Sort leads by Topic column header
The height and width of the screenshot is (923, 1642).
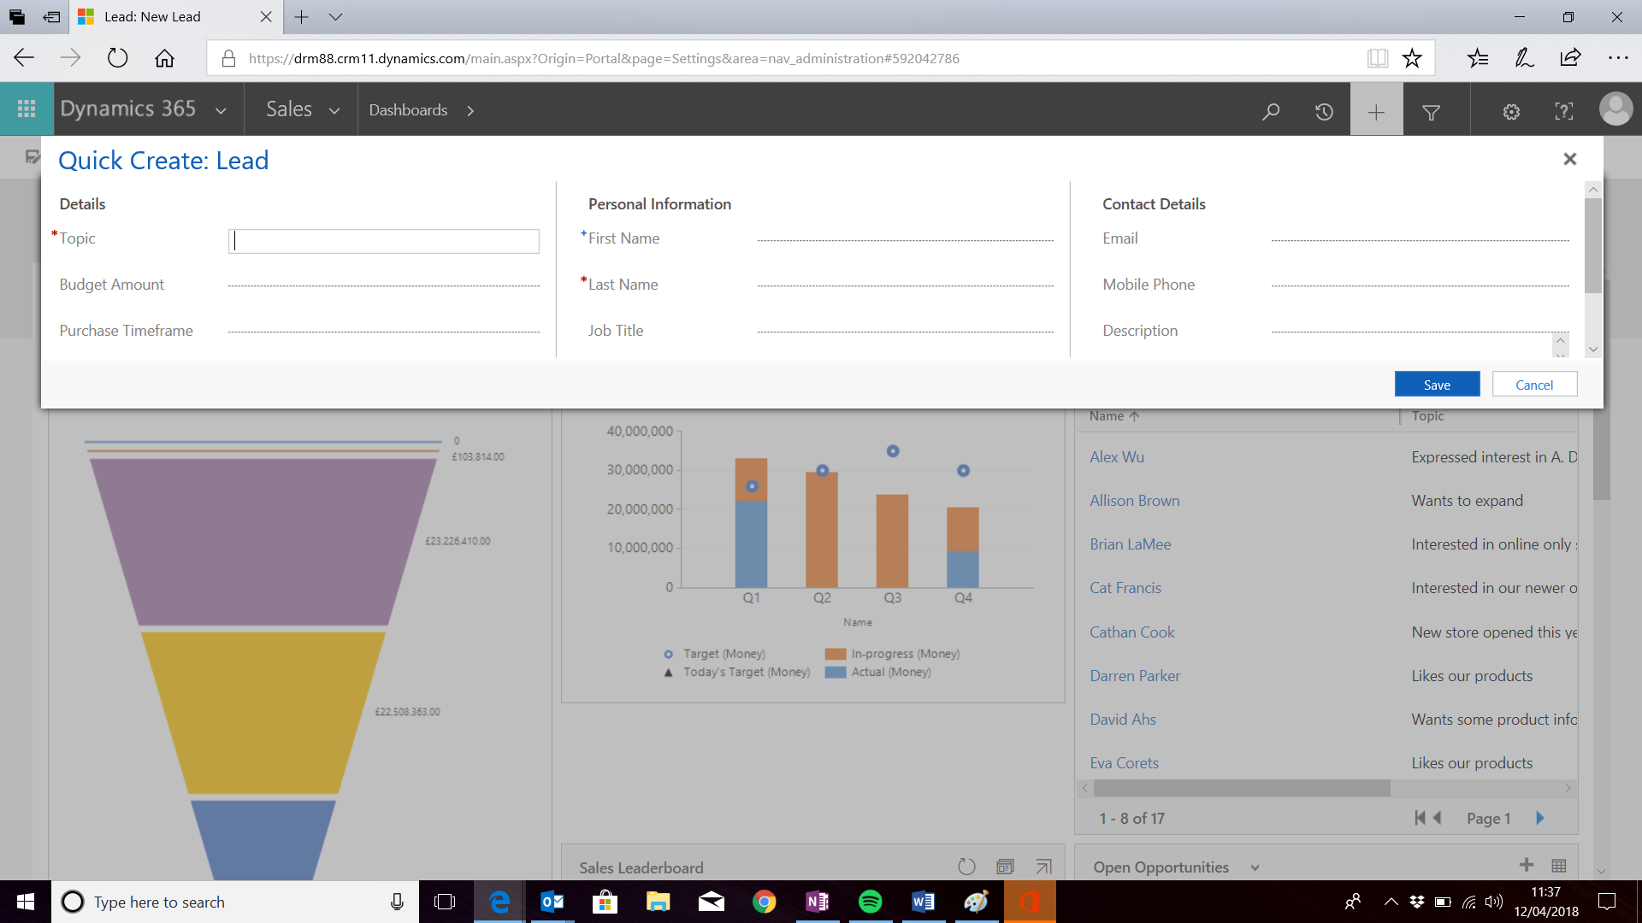point(1427,416)
